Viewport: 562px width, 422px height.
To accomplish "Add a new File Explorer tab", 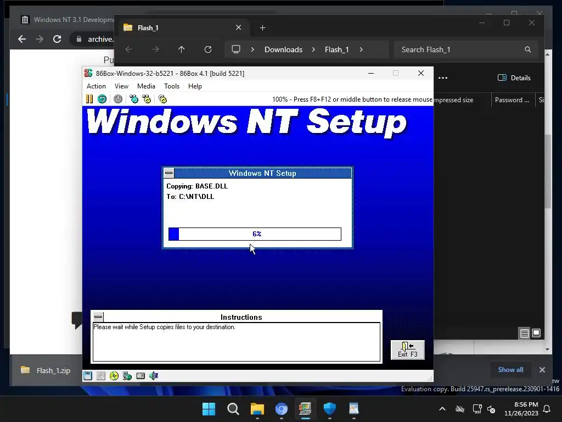I will pyautogui.click(x=262, y=28).
